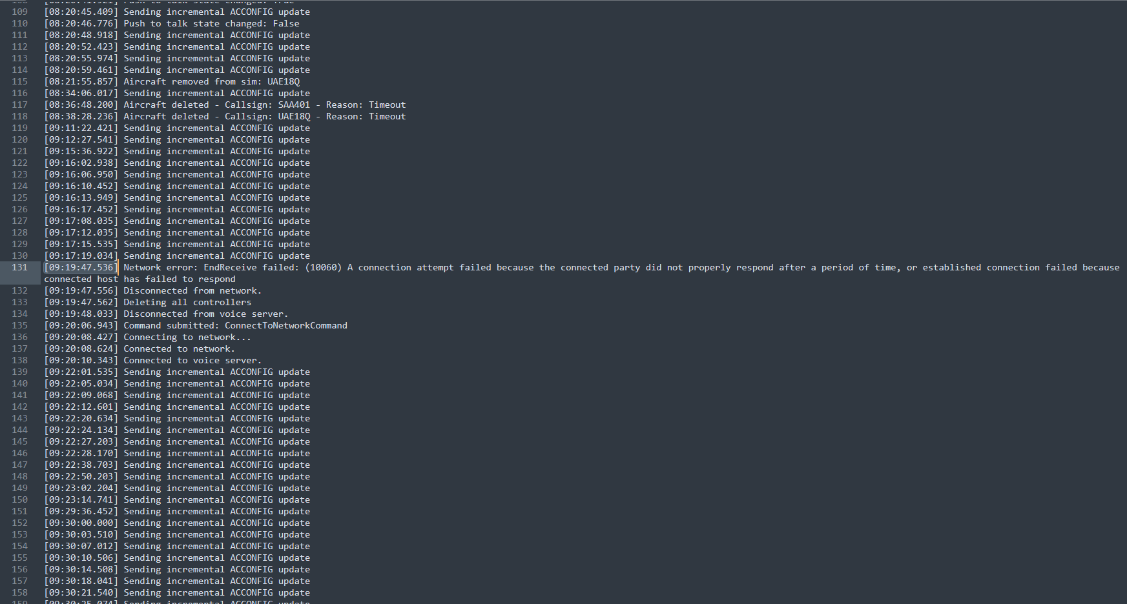
Task: Click the 'Connected to voice server.' line
Action: (x=192, y=360)
